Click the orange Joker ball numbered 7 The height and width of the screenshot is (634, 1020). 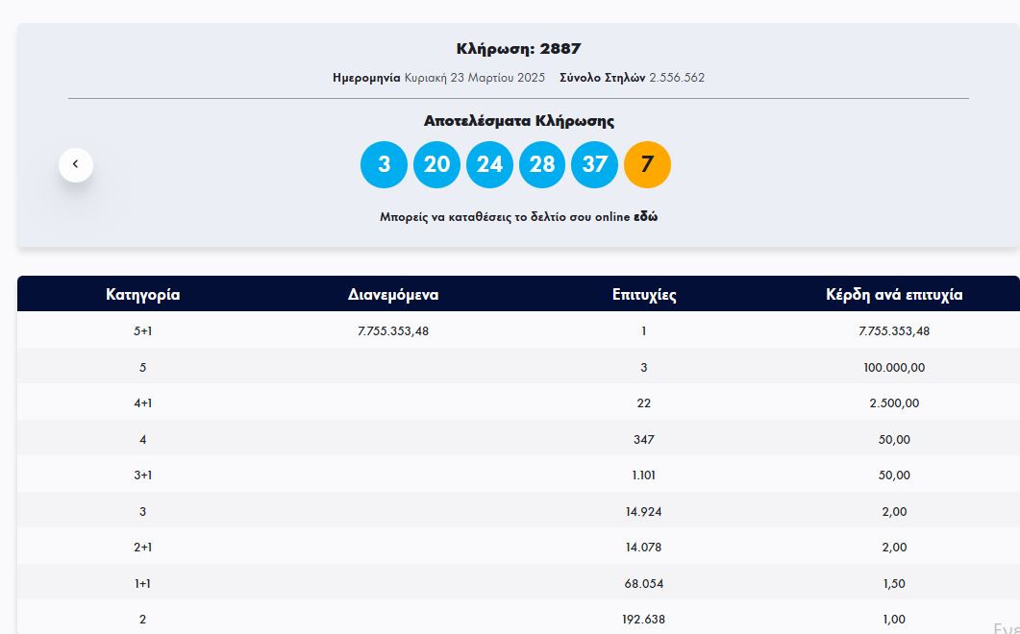[x=647, y=164]
